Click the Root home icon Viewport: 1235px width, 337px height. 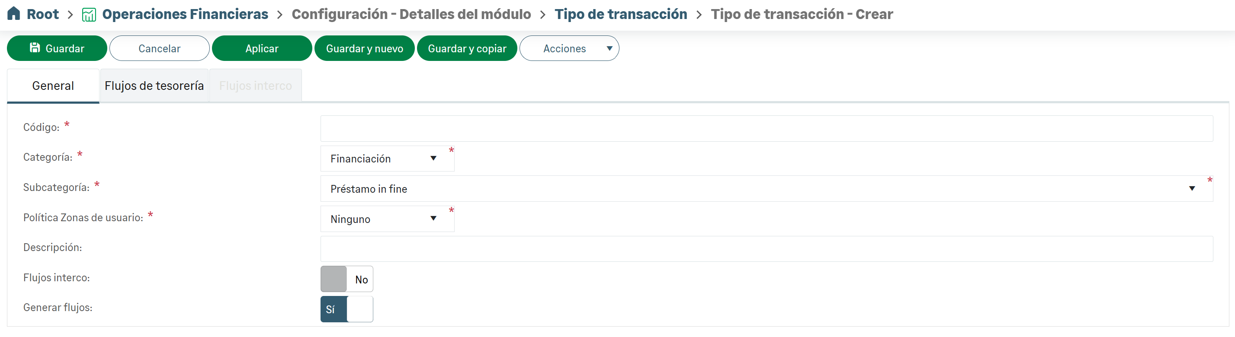(14, 13)
